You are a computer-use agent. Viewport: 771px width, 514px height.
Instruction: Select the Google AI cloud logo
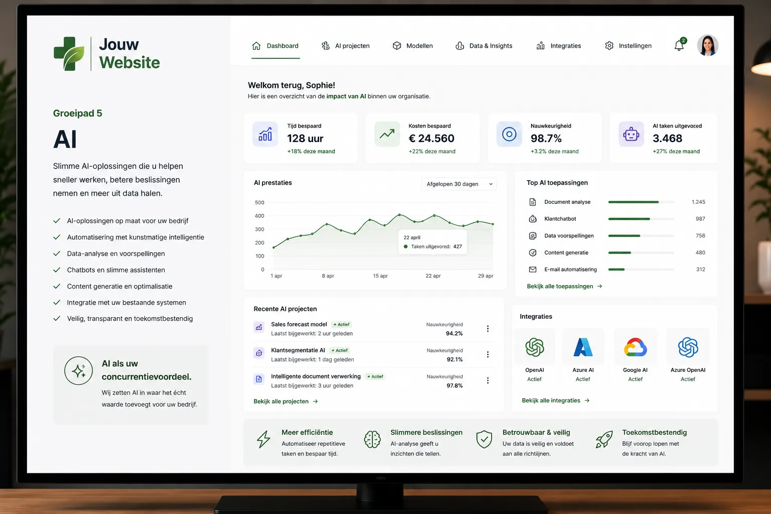(x=635, y=347)
